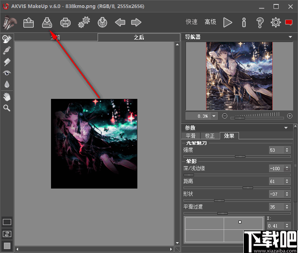Adjust the 平滑过渡 slider
This screenshot has height=253, width=298.
coord(222,213)
